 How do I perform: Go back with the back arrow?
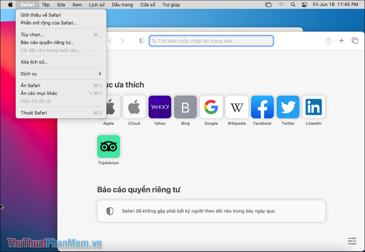111,41
